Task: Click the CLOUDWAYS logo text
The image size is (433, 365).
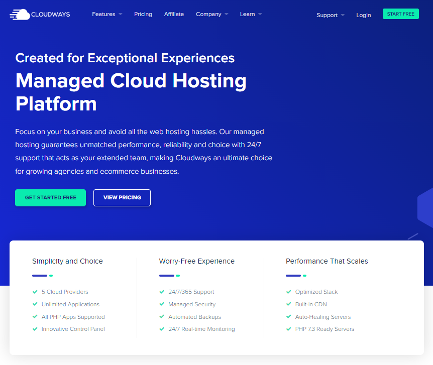Action: tap(51, 15)
